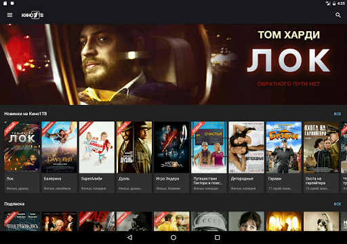Open the Лок hero banner
347x244 pixels.
click(173, 64)
